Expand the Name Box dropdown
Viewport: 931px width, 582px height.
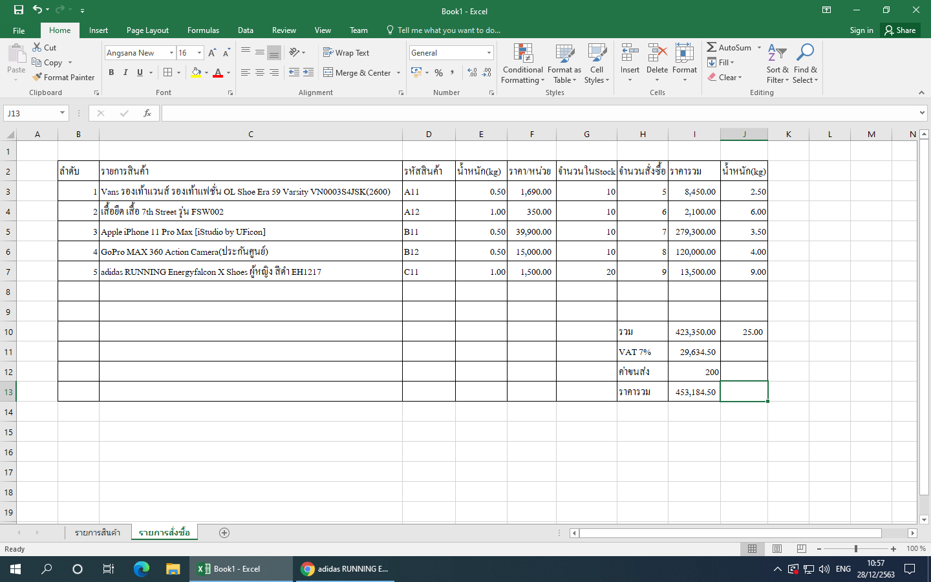click(62, 113)
